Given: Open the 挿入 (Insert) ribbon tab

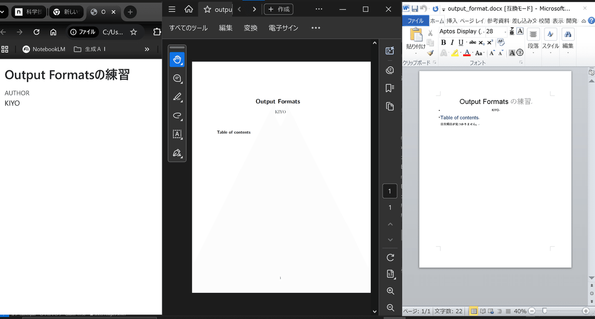Looking at the screenshot, I should [x=452, y=21].
